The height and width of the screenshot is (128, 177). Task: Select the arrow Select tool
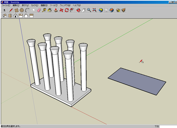[x=4, y=10]
